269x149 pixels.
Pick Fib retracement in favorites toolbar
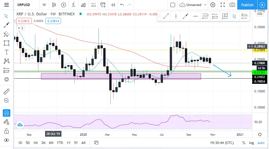tap(205, 16)
